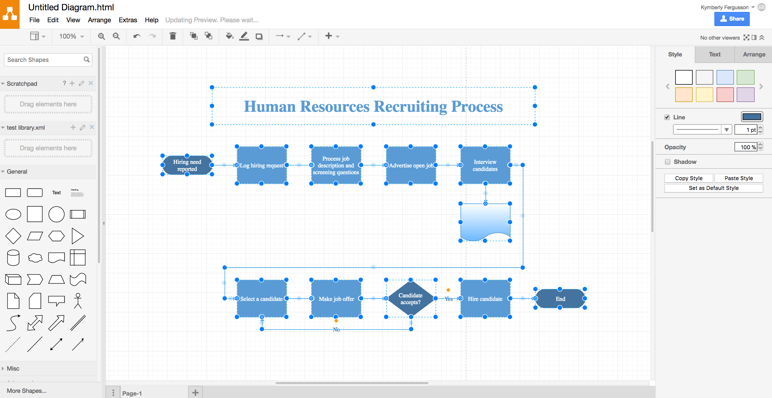Image resolution: width=772 pixels, height=398 pixels.
Task: Click the Undo arrow icon
Action: [137, 36]
